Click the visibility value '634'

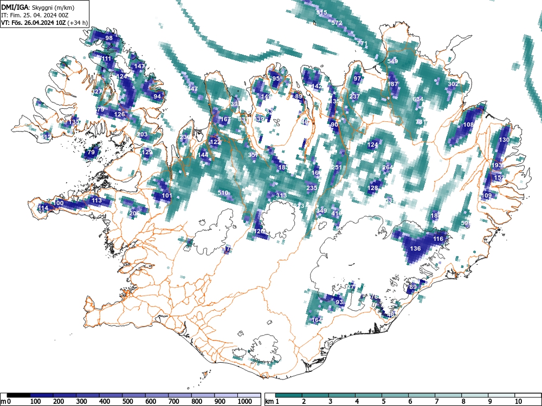418,99
